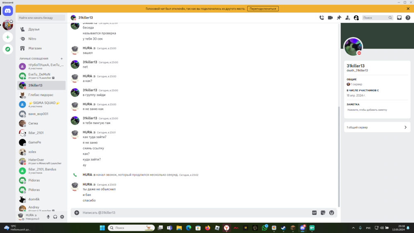Open DM with Ildar_2101

(41, 133)
